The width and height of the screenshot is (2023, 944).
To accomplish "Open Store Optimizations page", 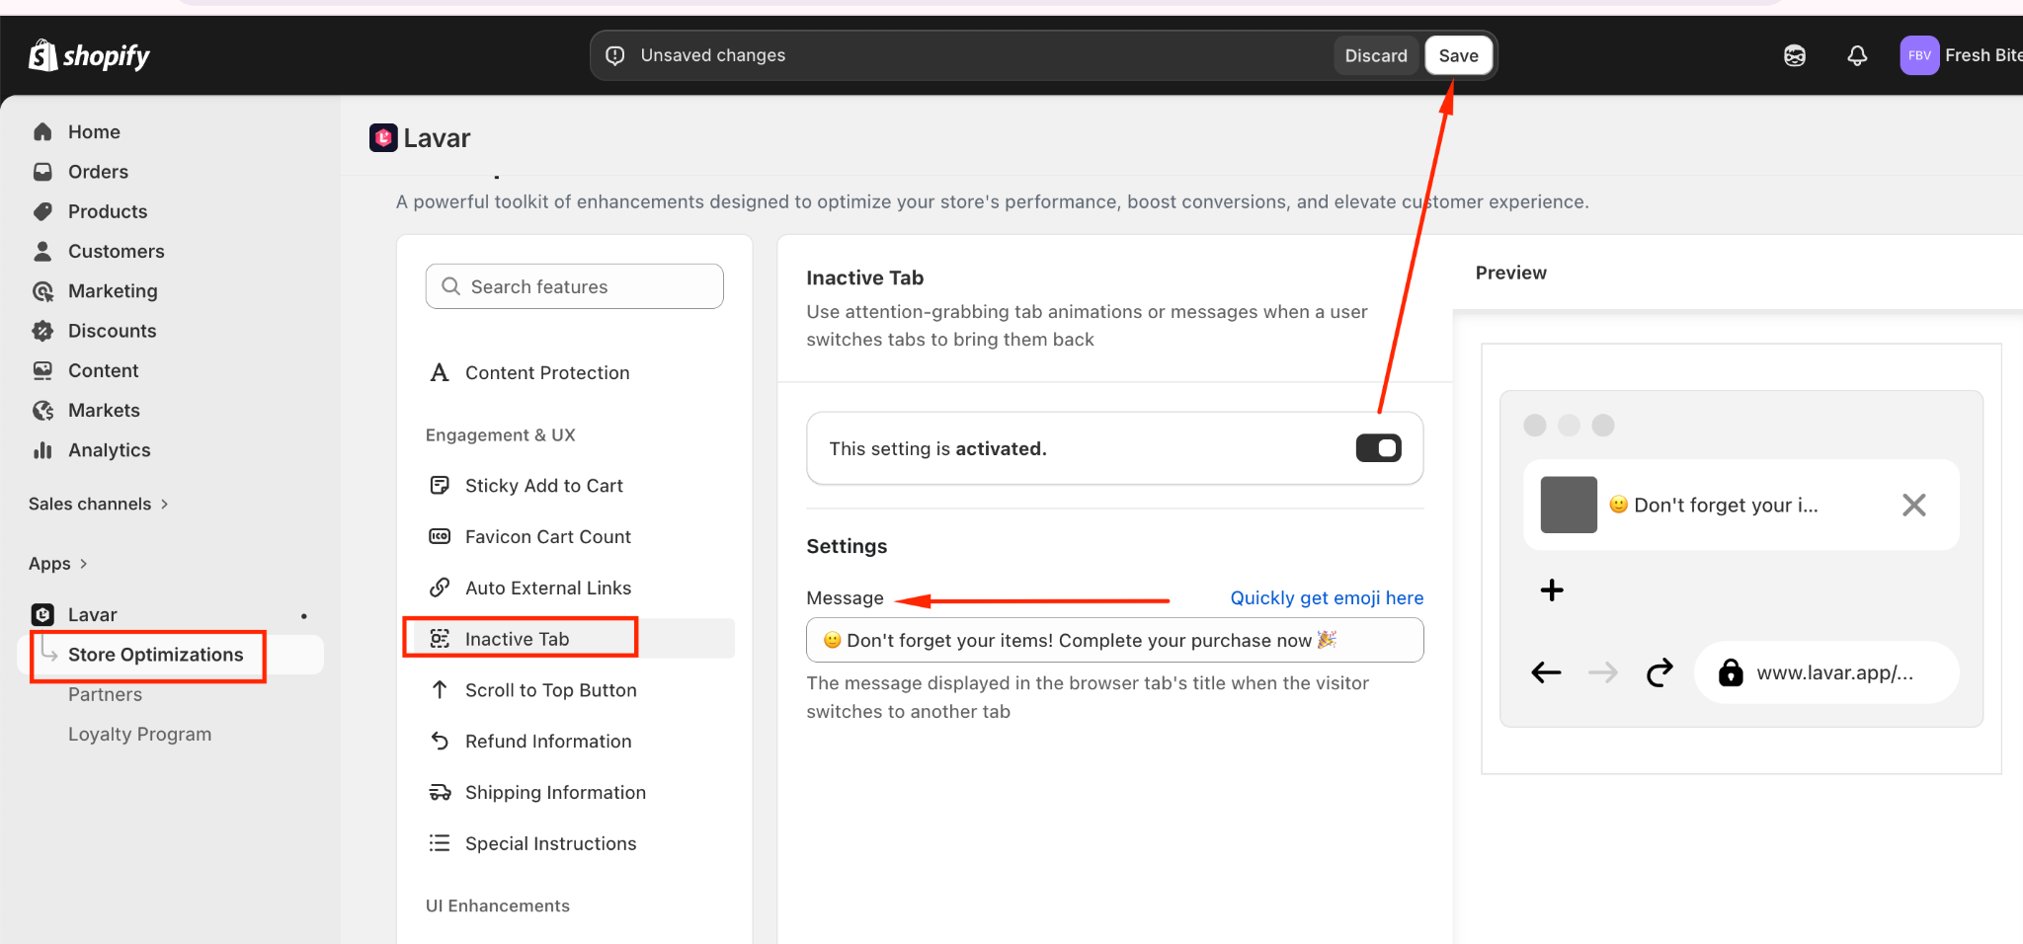I will [x=155, y=655].
